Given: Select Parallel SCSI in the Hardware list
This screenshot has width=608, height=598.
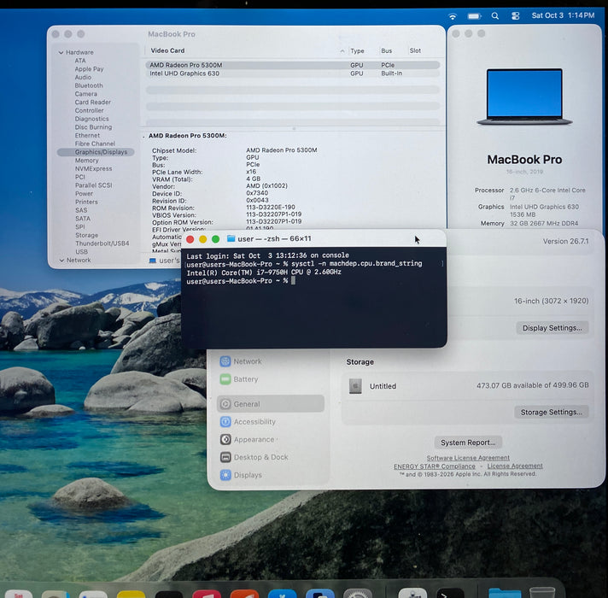Looking at the screenshot, I should (x=93, y=185).
